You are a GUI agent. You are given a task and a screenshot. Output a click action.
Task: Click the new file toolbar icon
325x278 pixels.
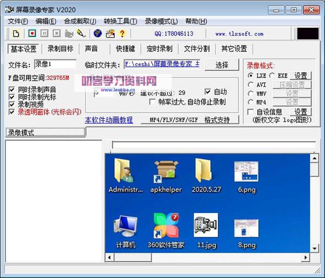[16, 34]
